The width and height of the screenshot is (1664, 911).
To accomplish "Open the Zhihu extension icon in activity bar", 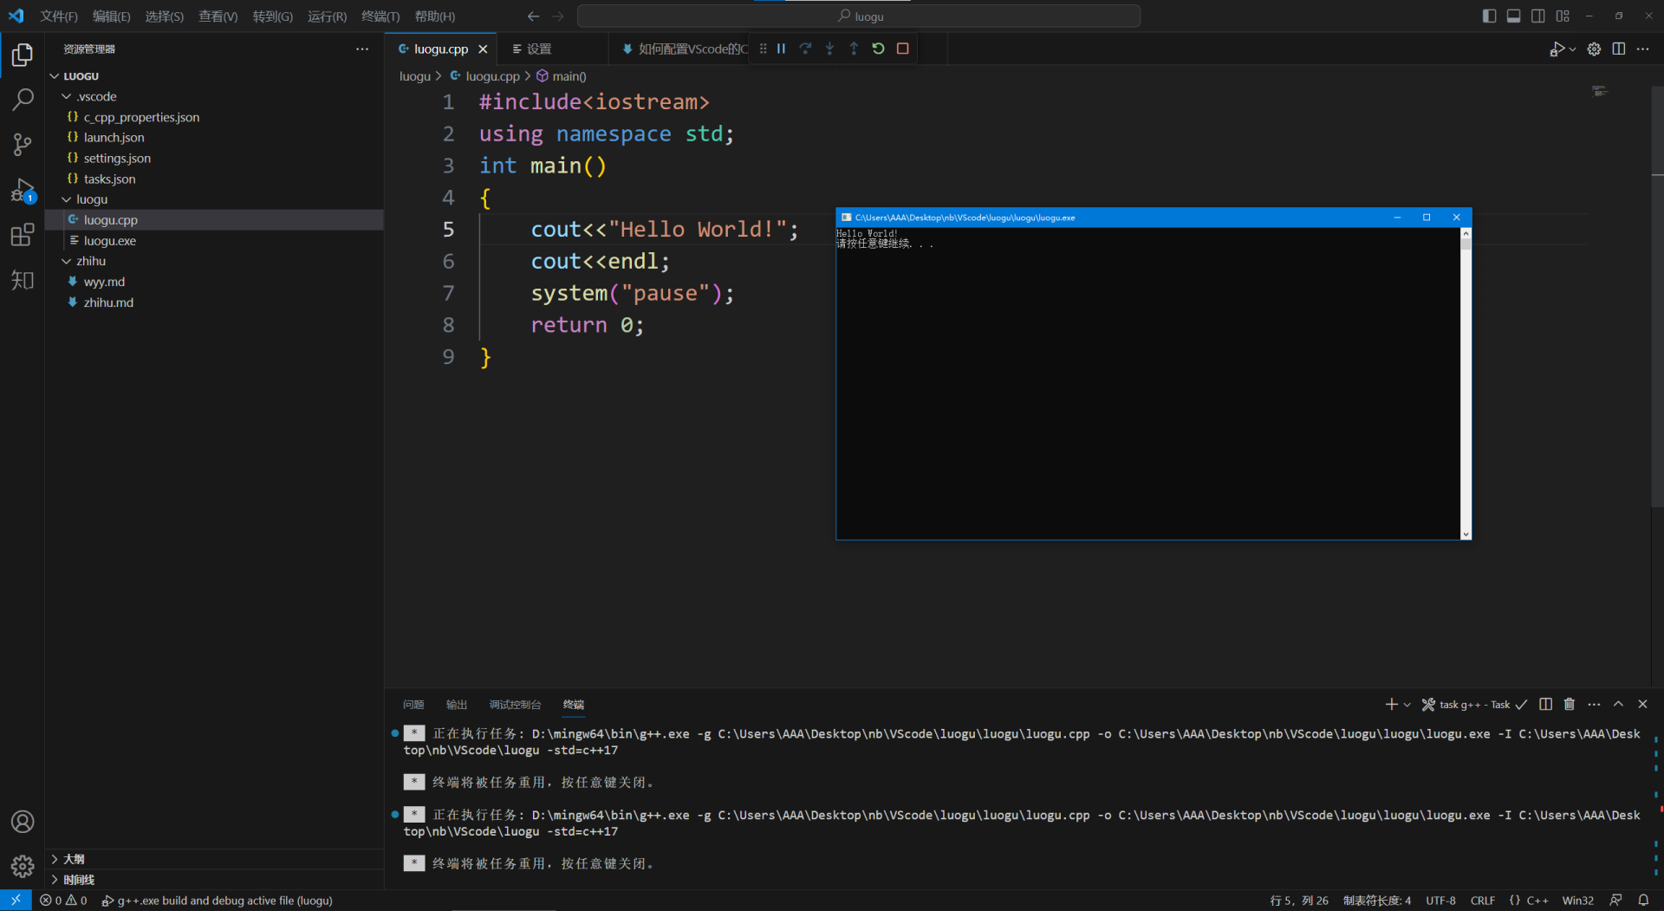I will pyautogui.click(x=23, y=280).
